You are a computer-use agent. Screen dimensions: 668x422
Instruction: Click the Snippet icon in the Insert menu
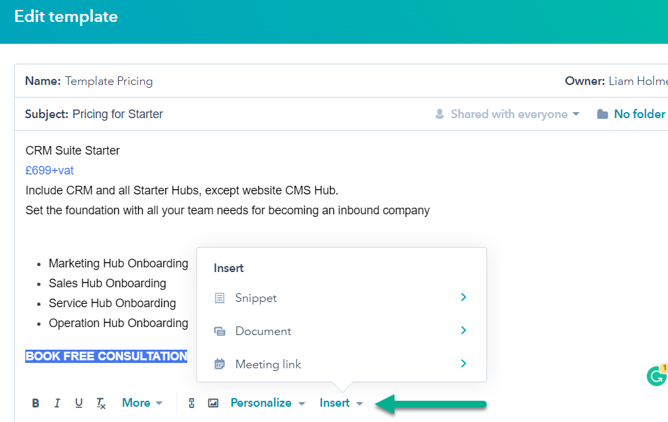(220, 297)
